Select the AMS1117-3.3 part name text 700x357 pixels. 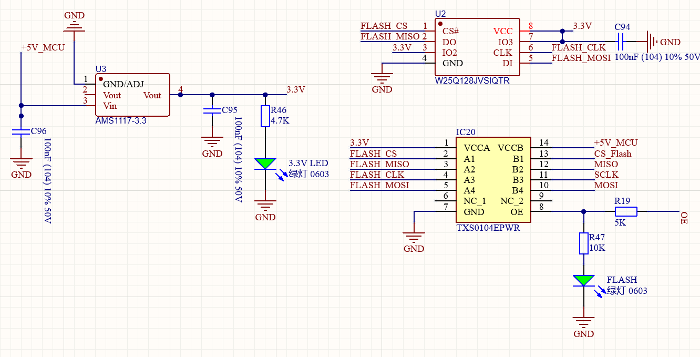point(121,121)
